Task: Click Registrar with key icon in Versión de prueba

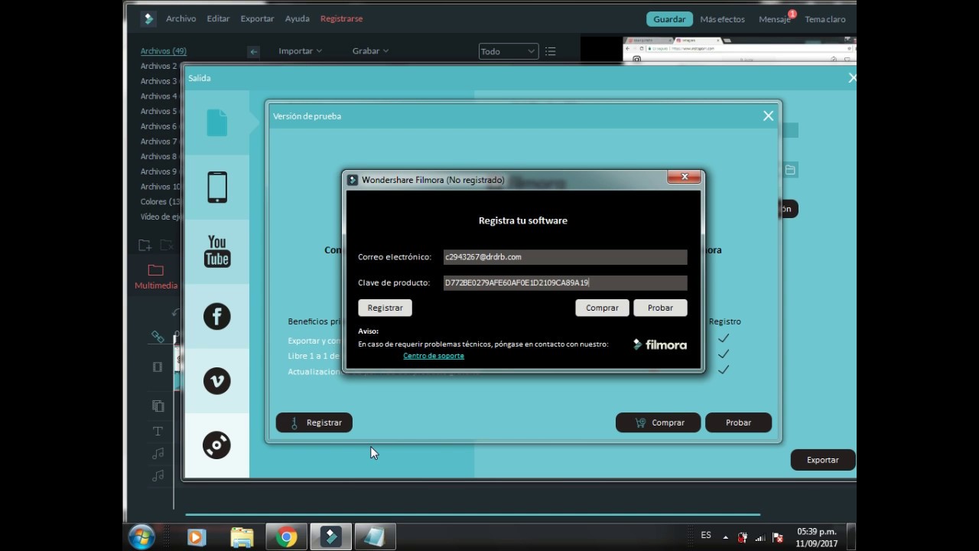Action: (314, 422)
